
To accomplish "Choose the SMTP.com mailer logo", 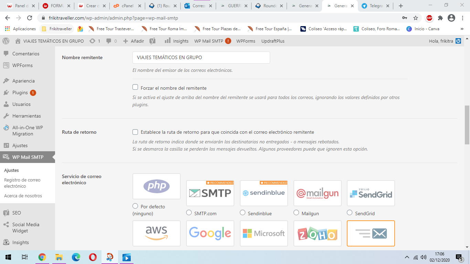I will pyautogui.click(x=210, y=193).
